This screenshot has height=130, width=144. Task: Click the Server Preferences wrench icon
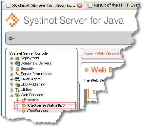click(17, 74)
